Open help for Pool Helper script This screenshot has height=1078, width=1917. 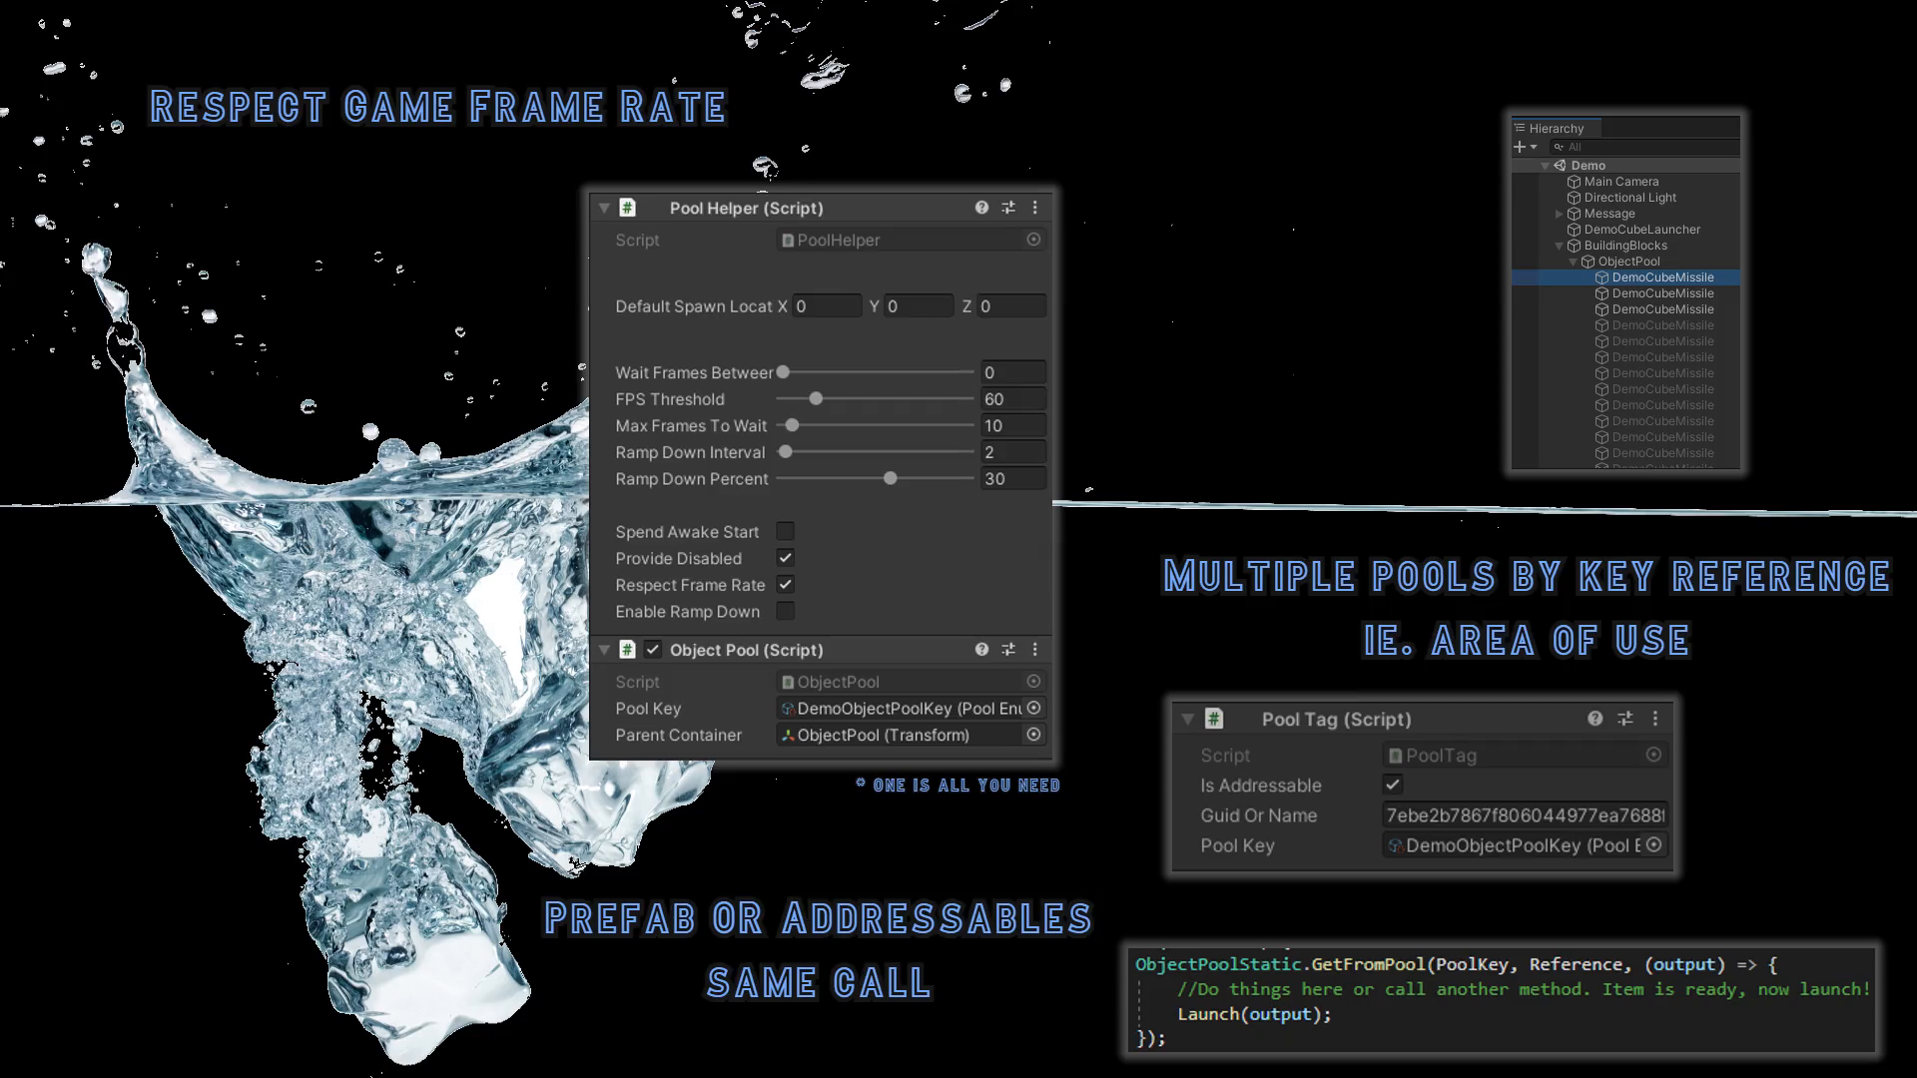point(981,208)
